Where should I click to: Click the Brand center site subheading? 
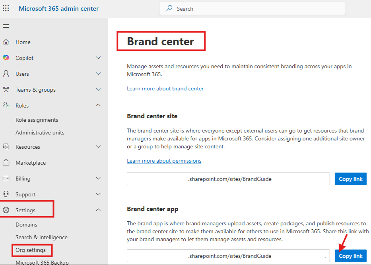[x=152, y=116]
